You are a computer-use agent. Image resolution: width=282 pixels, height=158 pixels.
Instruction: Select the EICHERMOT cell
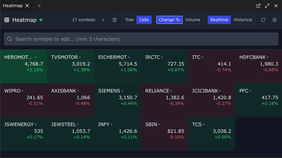click(x=118, y=67)
